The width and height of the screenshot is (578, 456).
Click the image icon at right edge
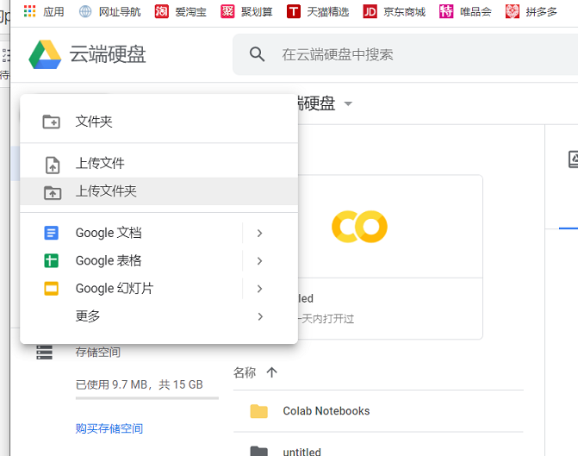pyautogui.click(x=573, y=159)
